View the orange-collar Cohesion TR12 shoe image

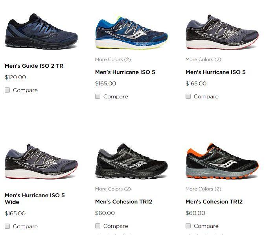(x=222, y=161)
